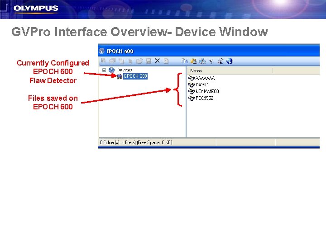Click the USB connection icon

[211, 61]
